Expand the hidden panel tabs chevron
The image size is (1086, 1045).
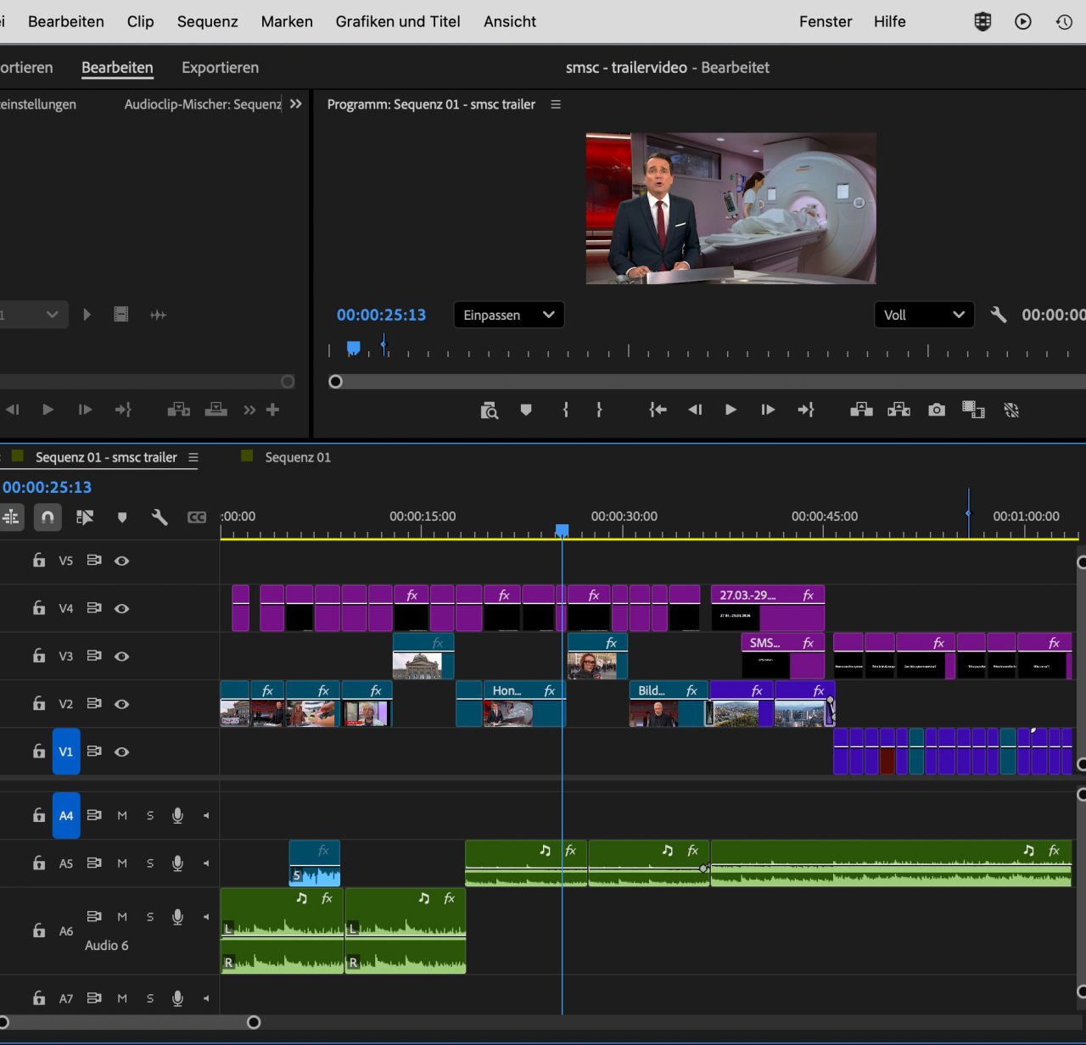coord(295,104)
